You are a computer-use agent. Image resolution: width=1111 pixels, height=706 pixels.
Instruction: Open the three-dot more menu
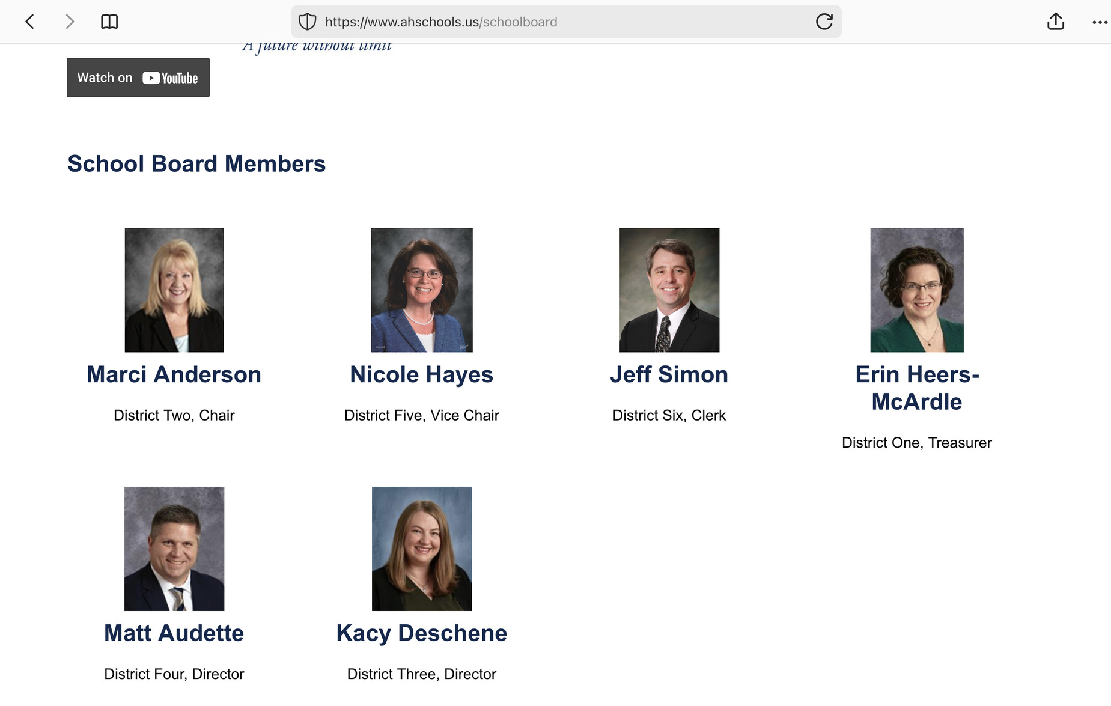(1099, 22)
